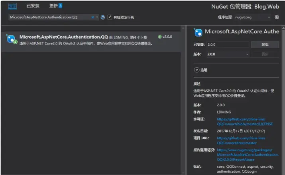Expand the search history dropdown arrow
This screenshot has height=175, width=285.
click(97, 17)
